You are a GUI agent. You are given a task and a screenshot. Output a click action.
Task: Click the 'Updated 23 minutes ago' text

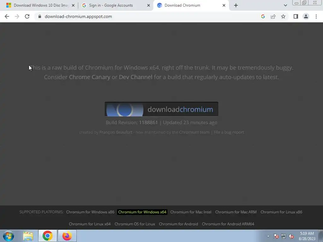point(190,123)
